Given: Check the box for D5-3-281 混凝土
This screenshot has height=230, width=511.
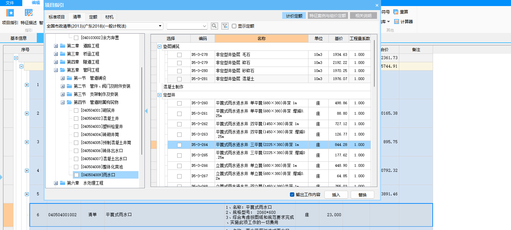Looking at the screenshot, I should 179,79.
